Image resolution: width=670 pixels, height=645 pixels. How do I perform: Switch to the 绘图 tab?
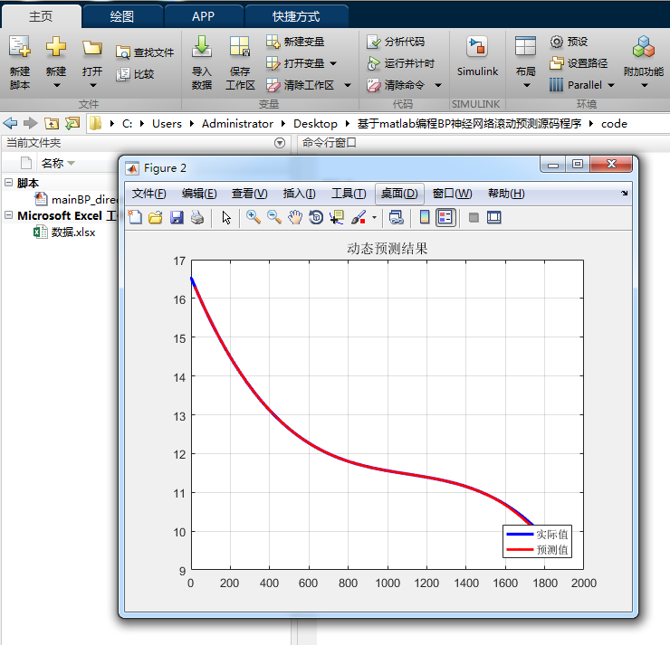(122, 16)
